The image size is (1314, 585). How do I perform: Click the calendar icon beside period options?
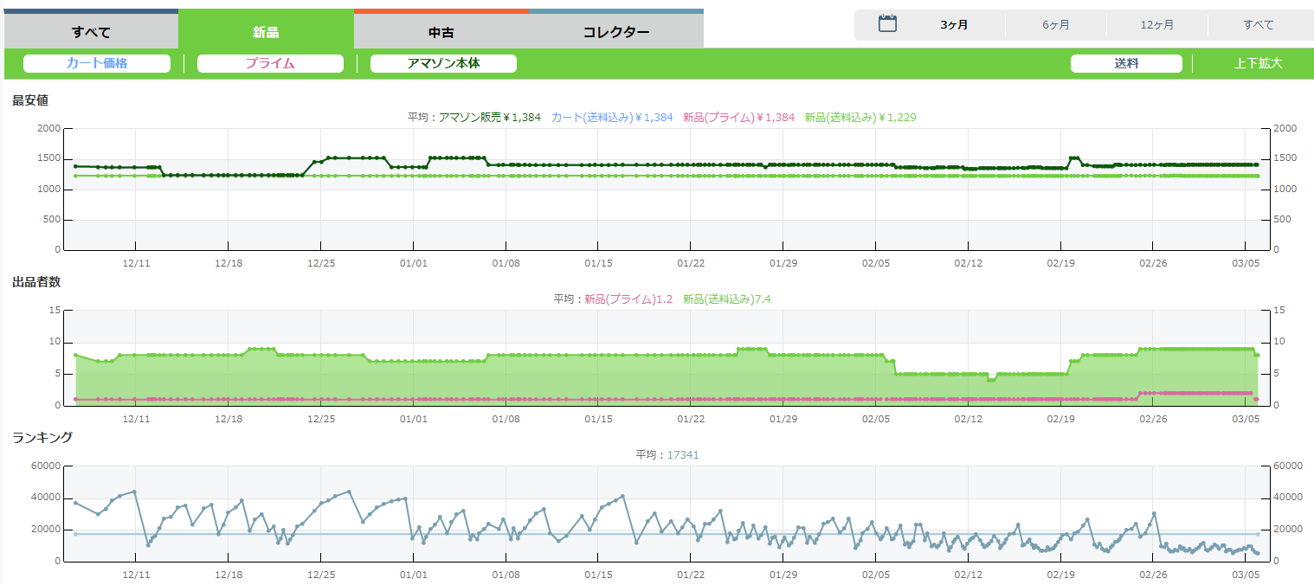[x=887, y=24]
